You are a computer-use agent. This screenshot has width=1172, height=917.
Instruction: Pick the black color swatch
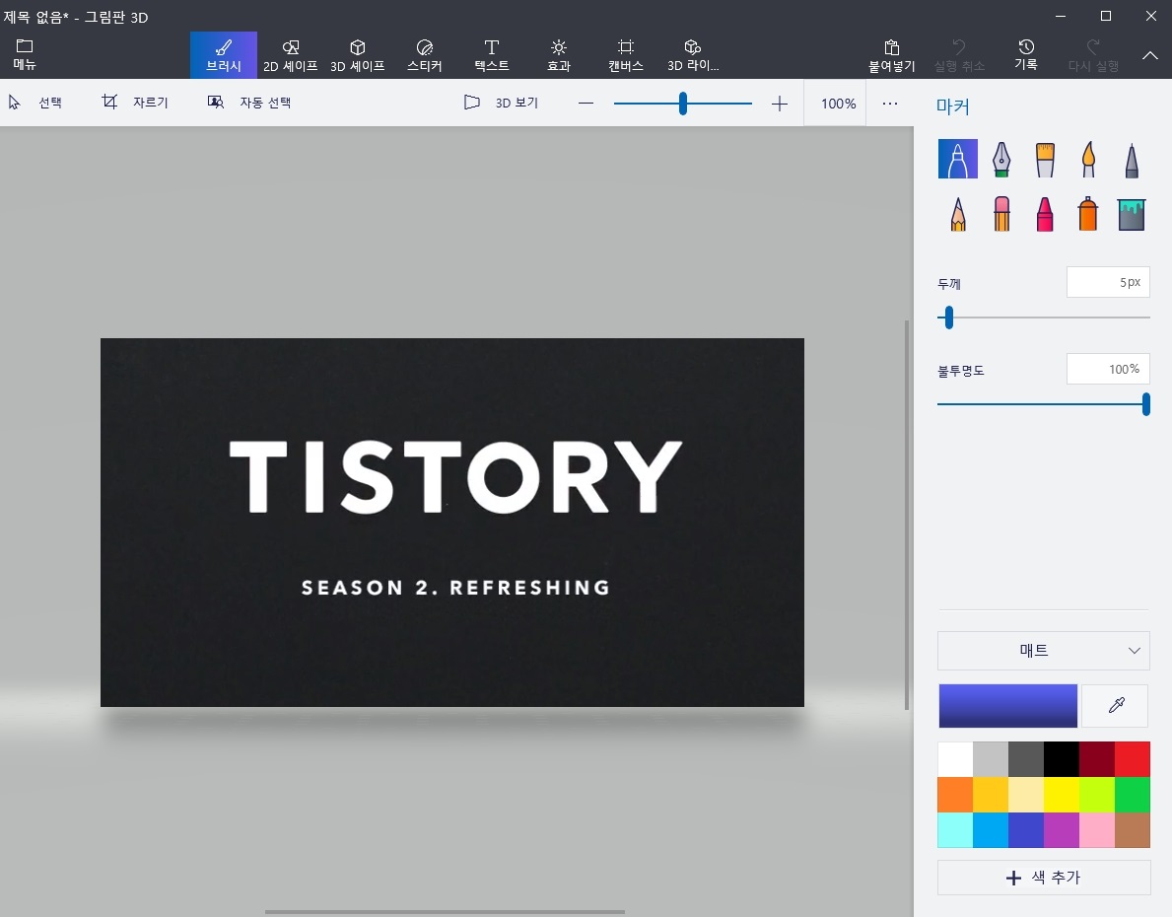point(1062,759)
